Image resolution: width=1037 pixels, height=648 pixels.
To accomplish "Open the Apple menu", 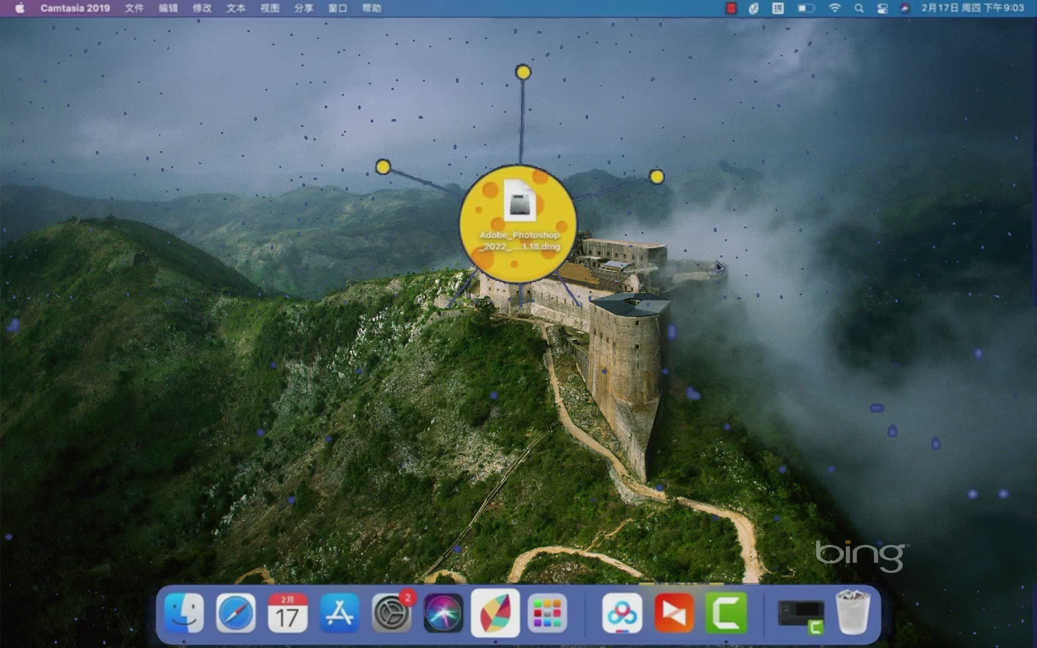I will 20,8.
